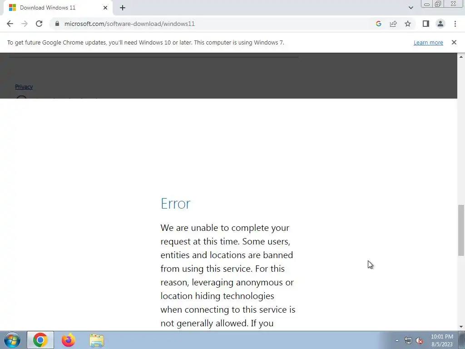Open the side panel icon
The image size is (465, 349).
(x=426, y=24)
